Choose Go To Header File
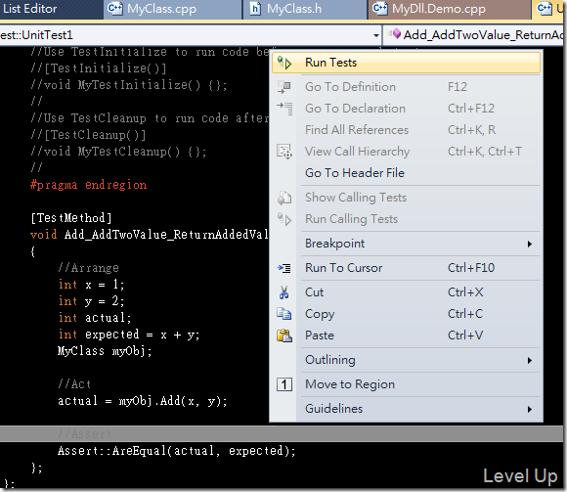Image resolution: width=567 pixels, height=492 pixels. (x=406, y=173)
